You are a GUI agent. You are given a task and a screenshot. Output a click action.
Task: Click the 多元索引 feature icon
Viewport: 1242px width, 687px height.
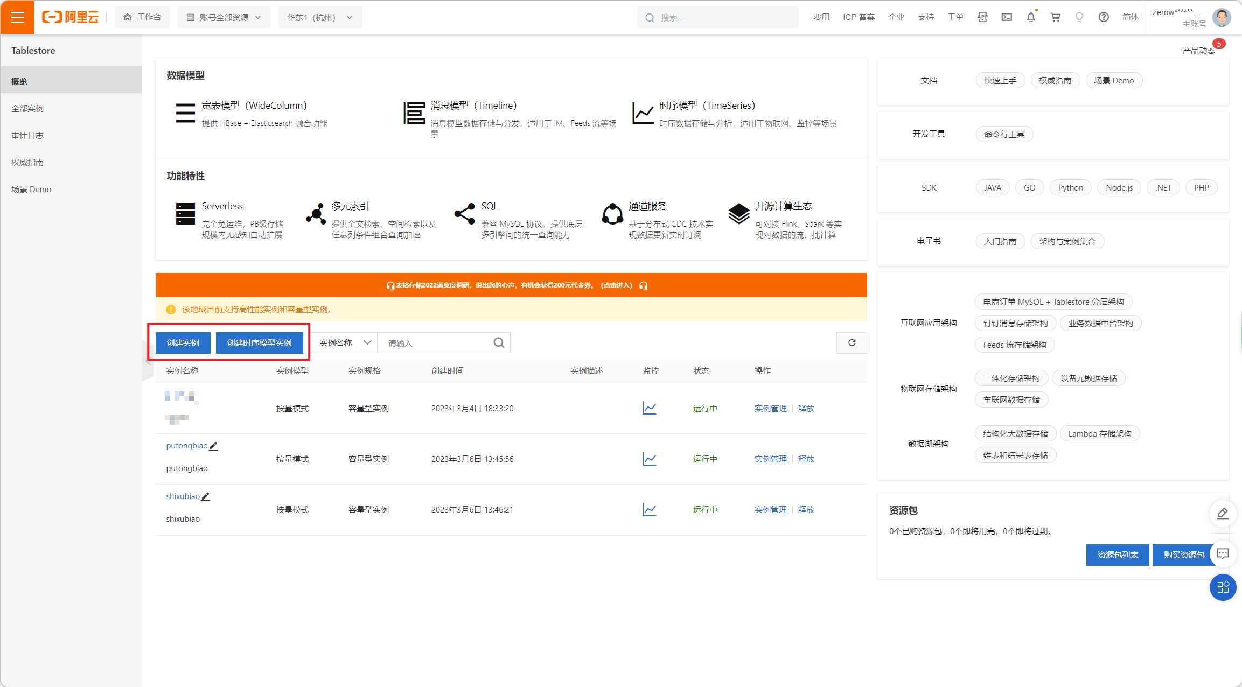[316, 214]
